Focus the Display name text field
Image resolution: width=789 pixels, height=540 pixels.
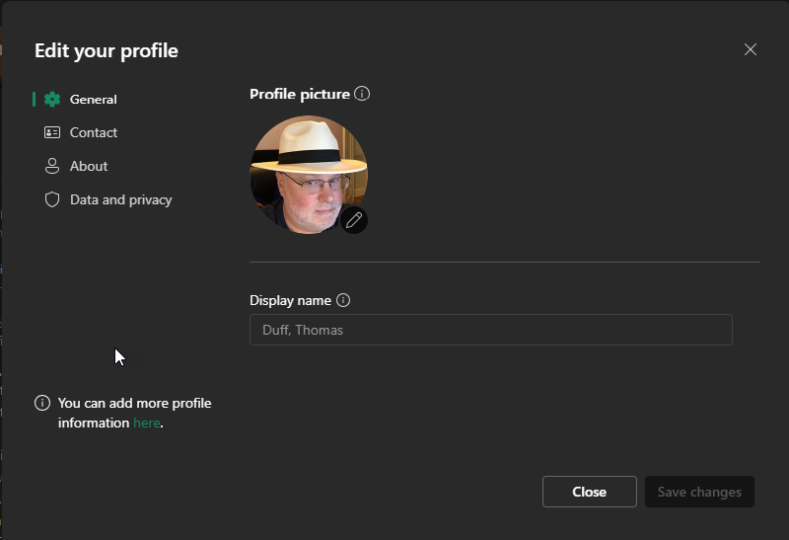490,330
